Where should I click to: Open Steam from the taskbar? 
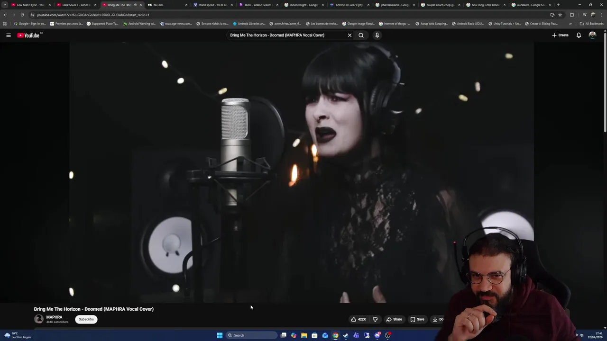(x=346, y=335)
